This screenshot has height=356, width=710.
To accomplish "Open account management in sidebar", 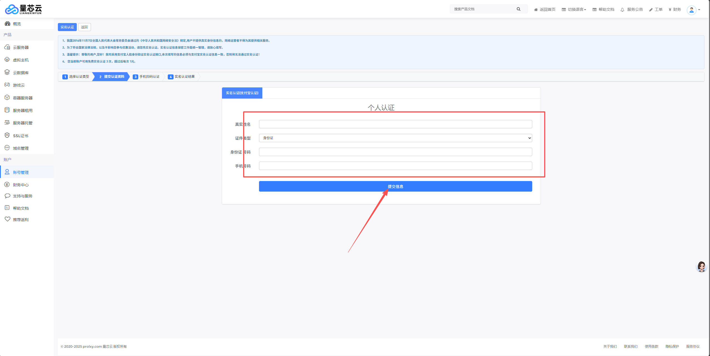I will coord(21,172).
